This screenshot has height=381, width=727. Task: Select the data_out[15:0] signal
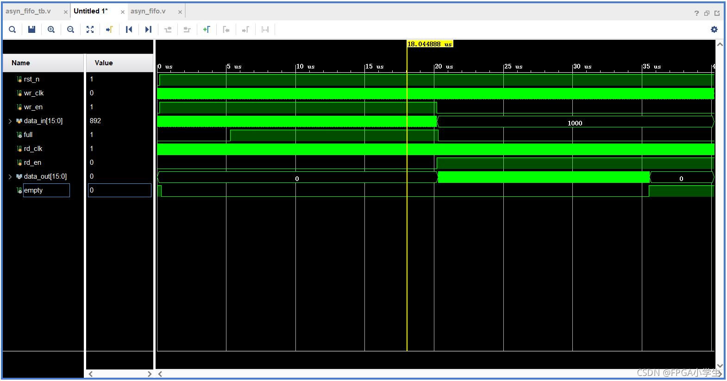tap(45, 176)
